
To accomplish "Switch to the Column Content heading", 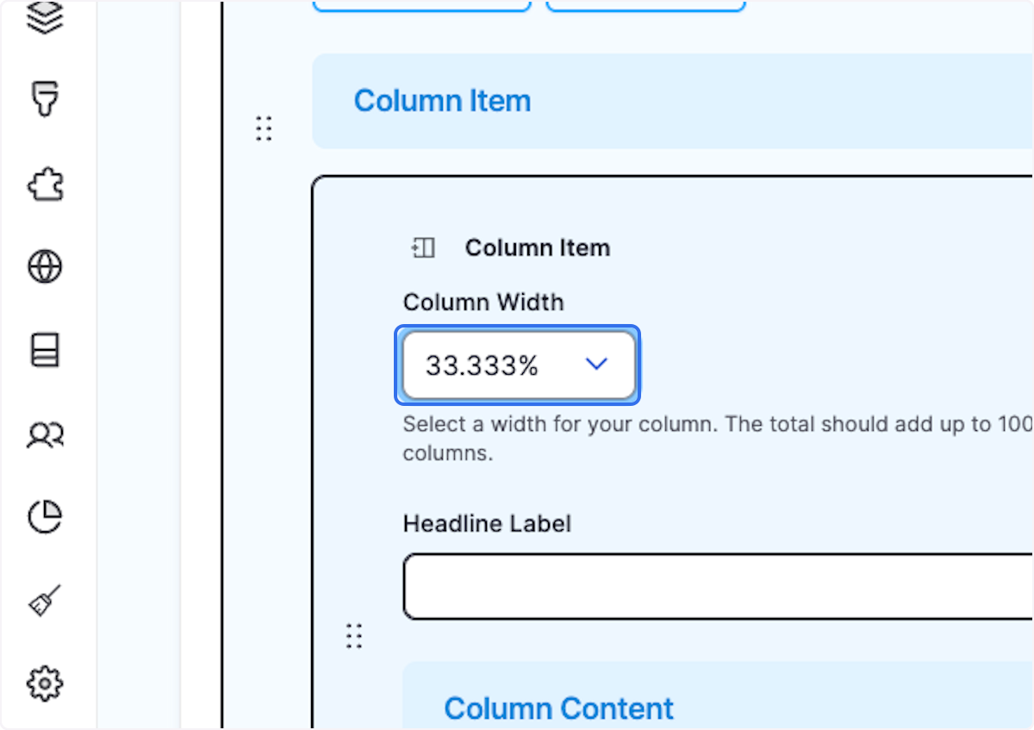I will (x=558, y=708).
